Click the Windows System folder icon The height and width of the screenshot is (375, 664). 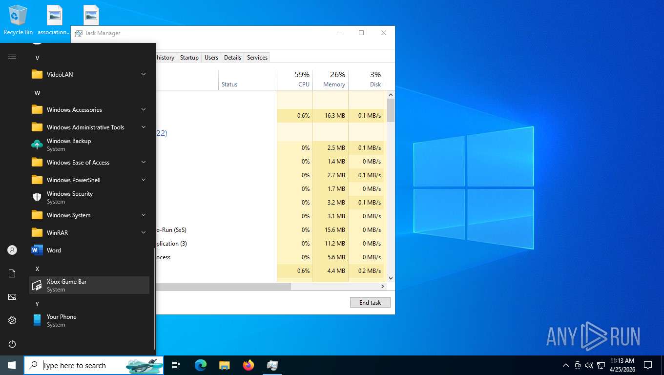click(x=37, y=215)
